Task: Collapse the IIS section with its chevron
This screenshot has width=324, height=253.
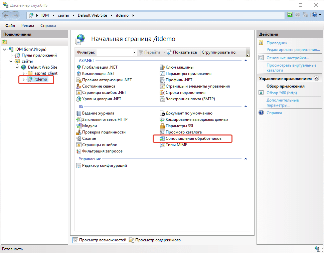Action: click(x=246, y=106)
